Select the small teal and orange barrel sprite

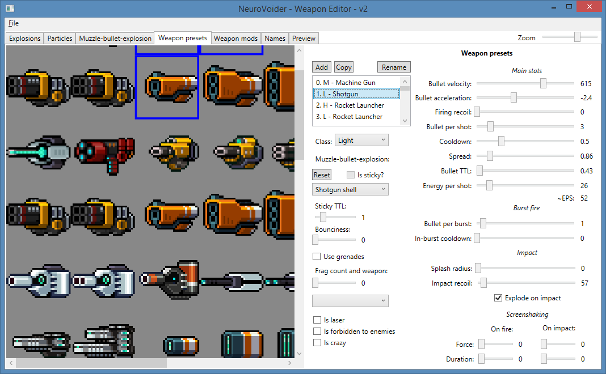point(181,346)
